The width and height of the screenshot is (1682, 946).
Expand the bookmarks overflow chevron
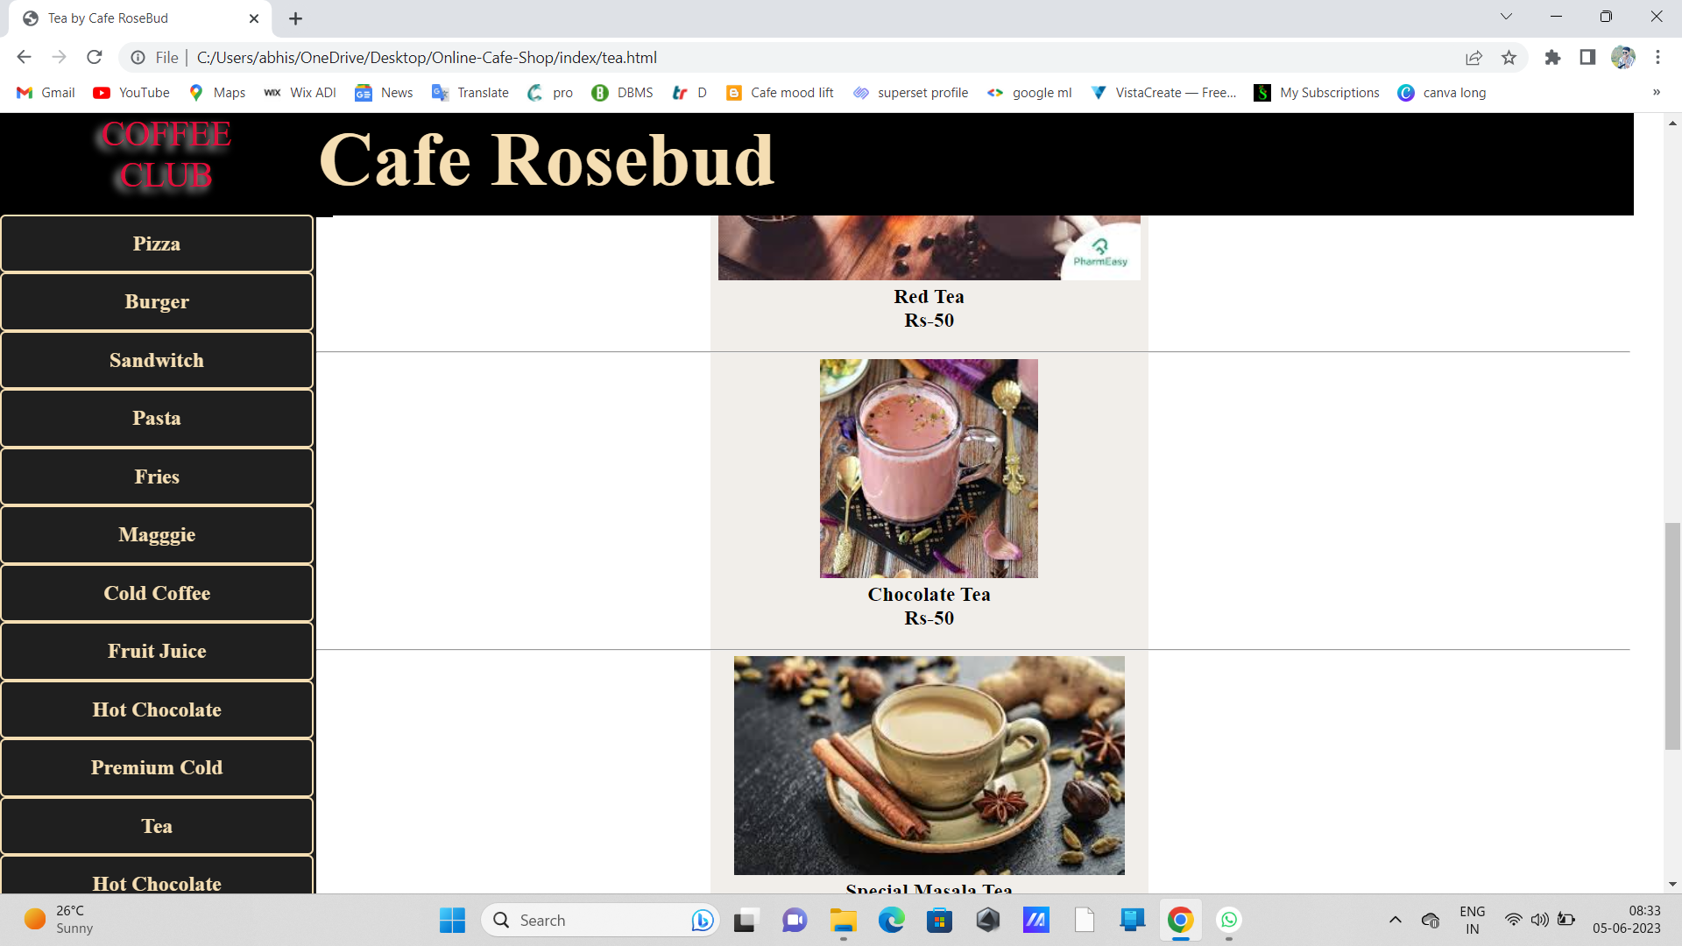click(1656, 92)
